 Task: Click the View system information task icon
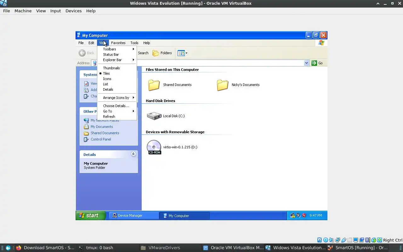[x=86, y=83]
